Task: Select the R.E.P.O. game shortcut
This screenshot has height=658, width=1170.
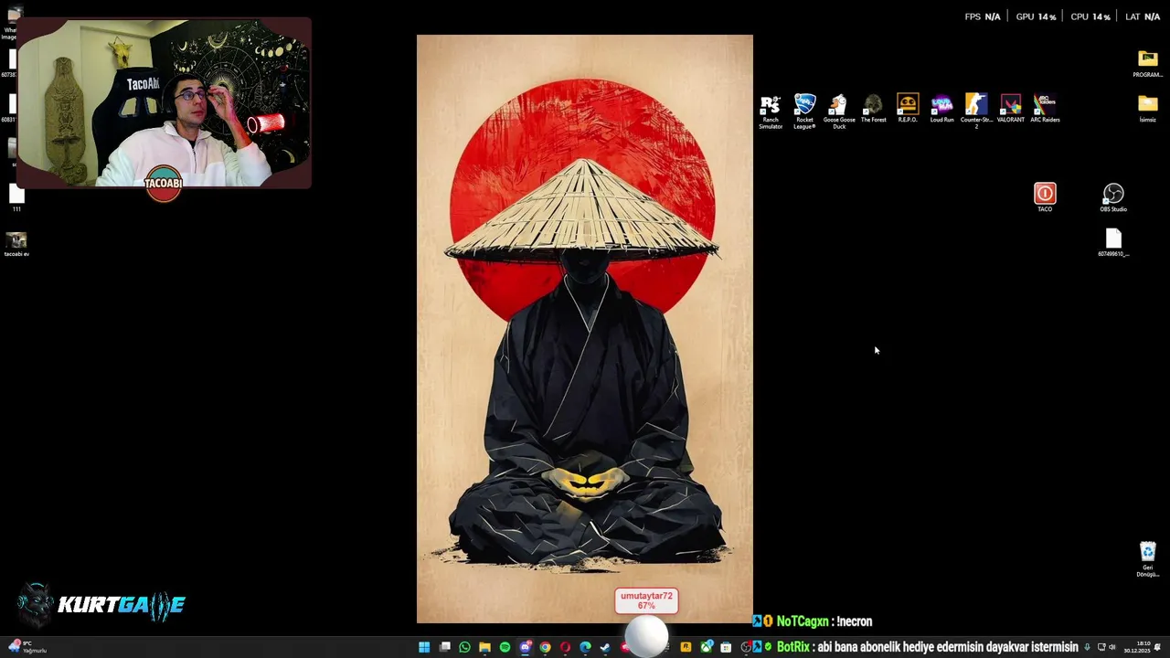Action: pos(908,108)
